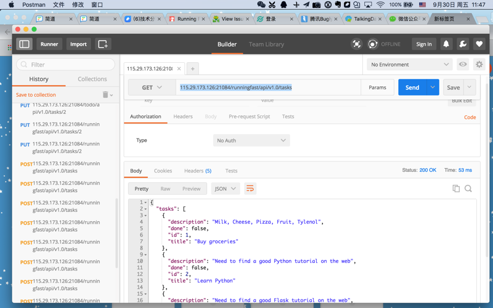The height and width of the screenshot is (308, 493).
Task: Click the Save button
Action: click(x=454, y=87)
